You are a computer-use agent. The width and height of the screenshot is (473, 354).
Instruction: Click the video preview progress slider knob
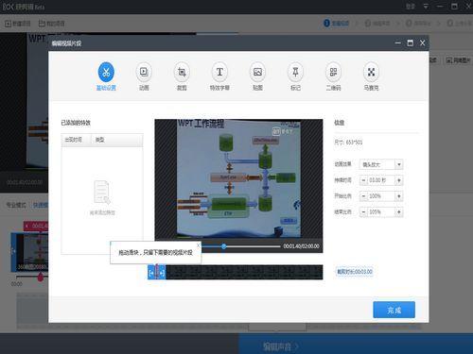coord(223,246)
